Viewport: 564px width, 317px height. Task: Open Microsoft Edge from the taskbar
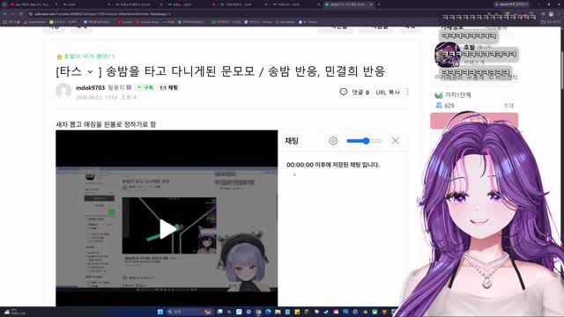[x=268, y=312]
